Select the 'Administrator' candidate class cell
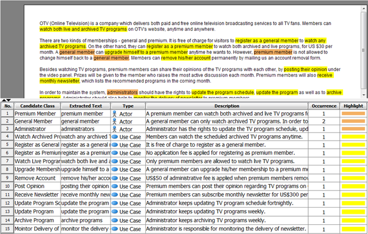Screen dimensions: 368x234 pos(37,129)
